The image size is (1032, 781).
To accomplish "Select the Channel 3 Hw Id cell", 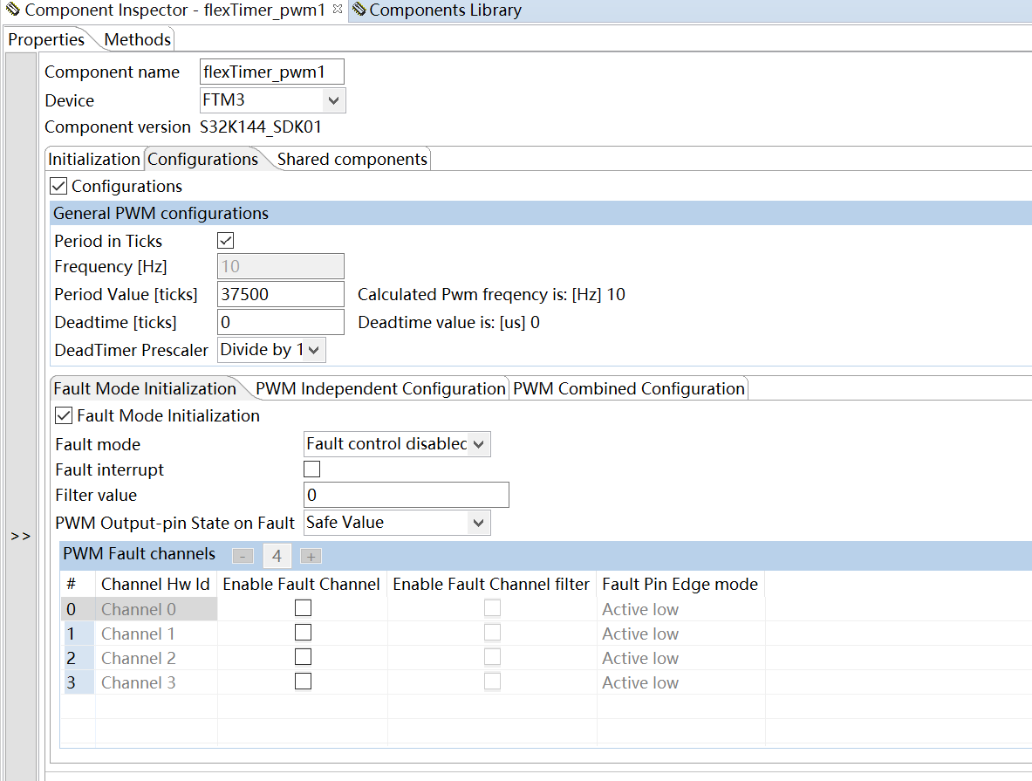I will pyautogui.click(x=156, y=682).
